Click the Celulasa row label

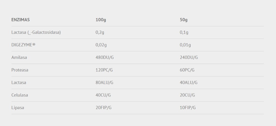click(20, 95)
